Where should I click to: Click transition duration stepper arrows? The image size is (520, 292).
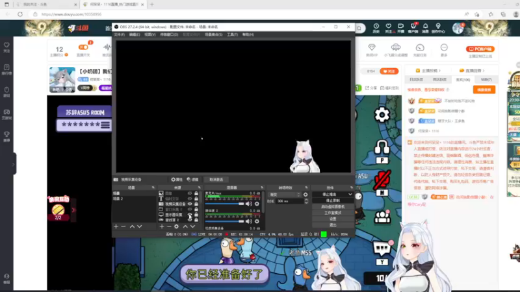[x=305, y=201]
